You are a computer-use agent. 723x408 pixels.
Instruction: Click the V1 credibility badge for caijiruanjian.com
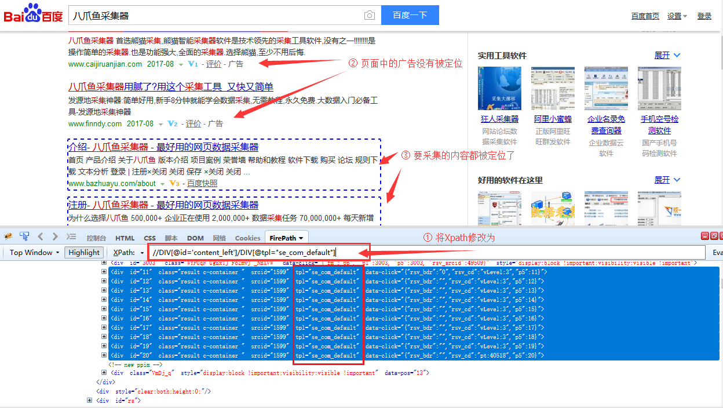[193, 64]
